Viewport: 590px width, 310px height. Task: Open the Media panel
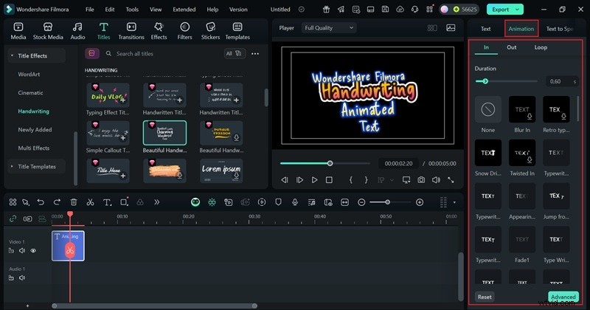18,31
